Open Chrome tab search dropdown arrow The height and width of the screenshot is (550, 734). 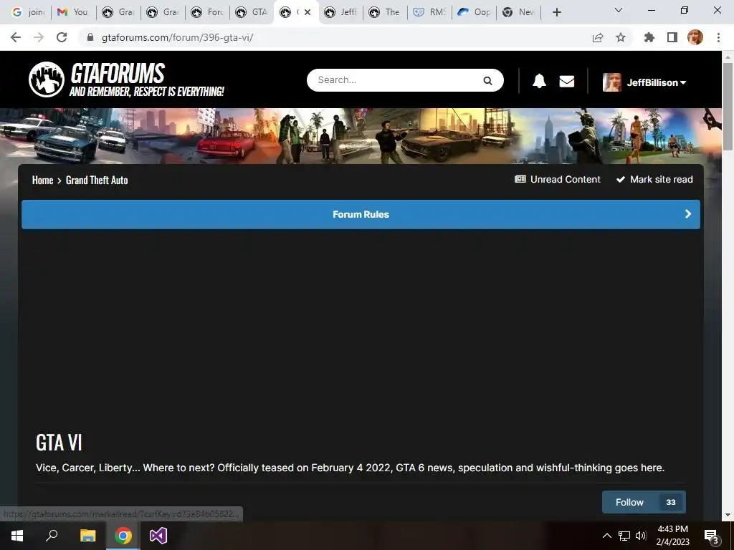pyautogui.click(x=619, y=10)
